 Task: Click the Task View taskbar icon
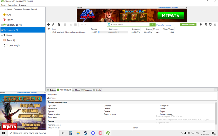tap(63, 133)
